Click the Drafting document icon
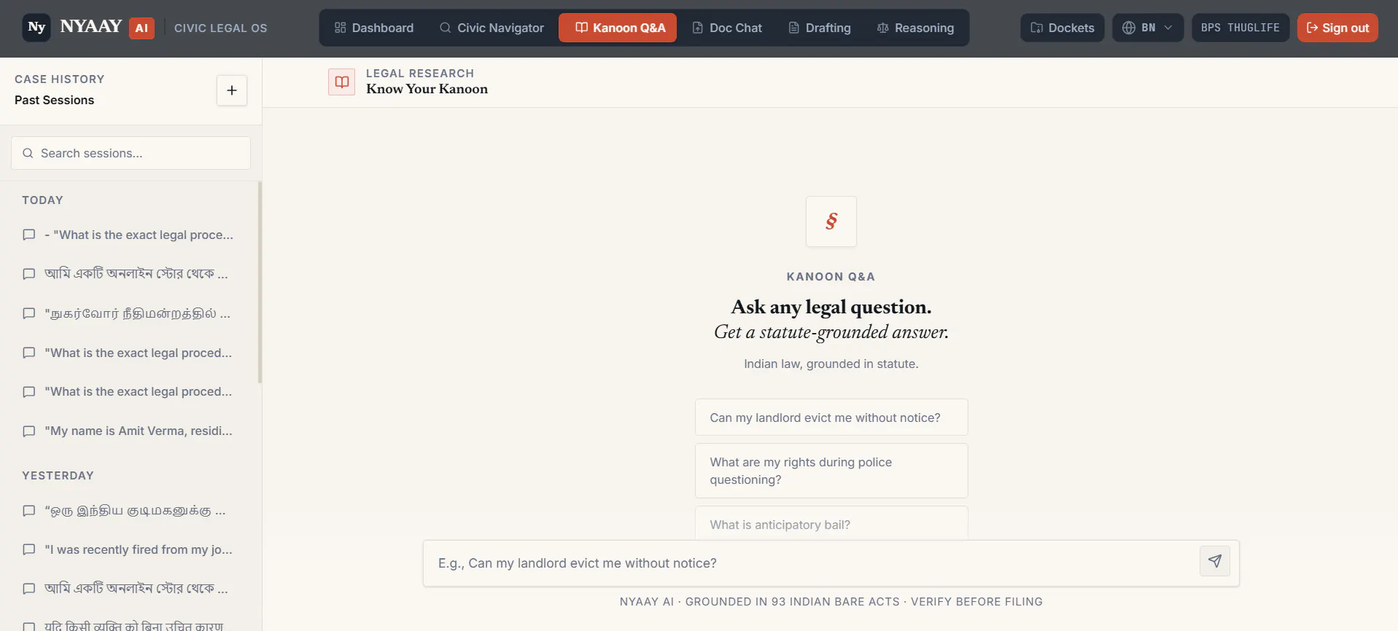Viewport: 1398px width, 631px height. [x=793, y=28]
